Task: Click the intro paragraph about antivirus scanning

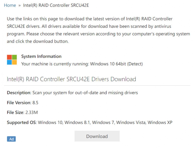Action: 98,30
